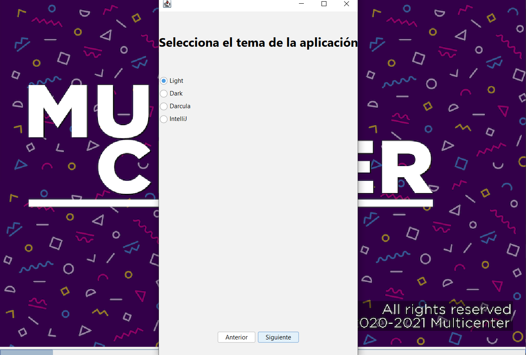The image size is (526, 355).
Task: Click the '2020-2021 Multicenter' copyright text
Action: [434, 323]
